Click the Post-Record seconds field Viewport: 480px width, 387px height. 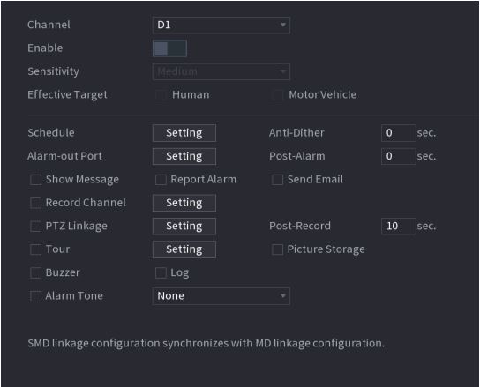click(x=398, y=227)
